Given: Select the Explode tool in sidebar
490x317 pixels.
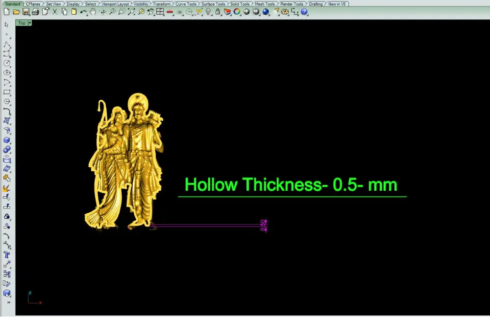Looking at the screenshot, I should [7, 188].
